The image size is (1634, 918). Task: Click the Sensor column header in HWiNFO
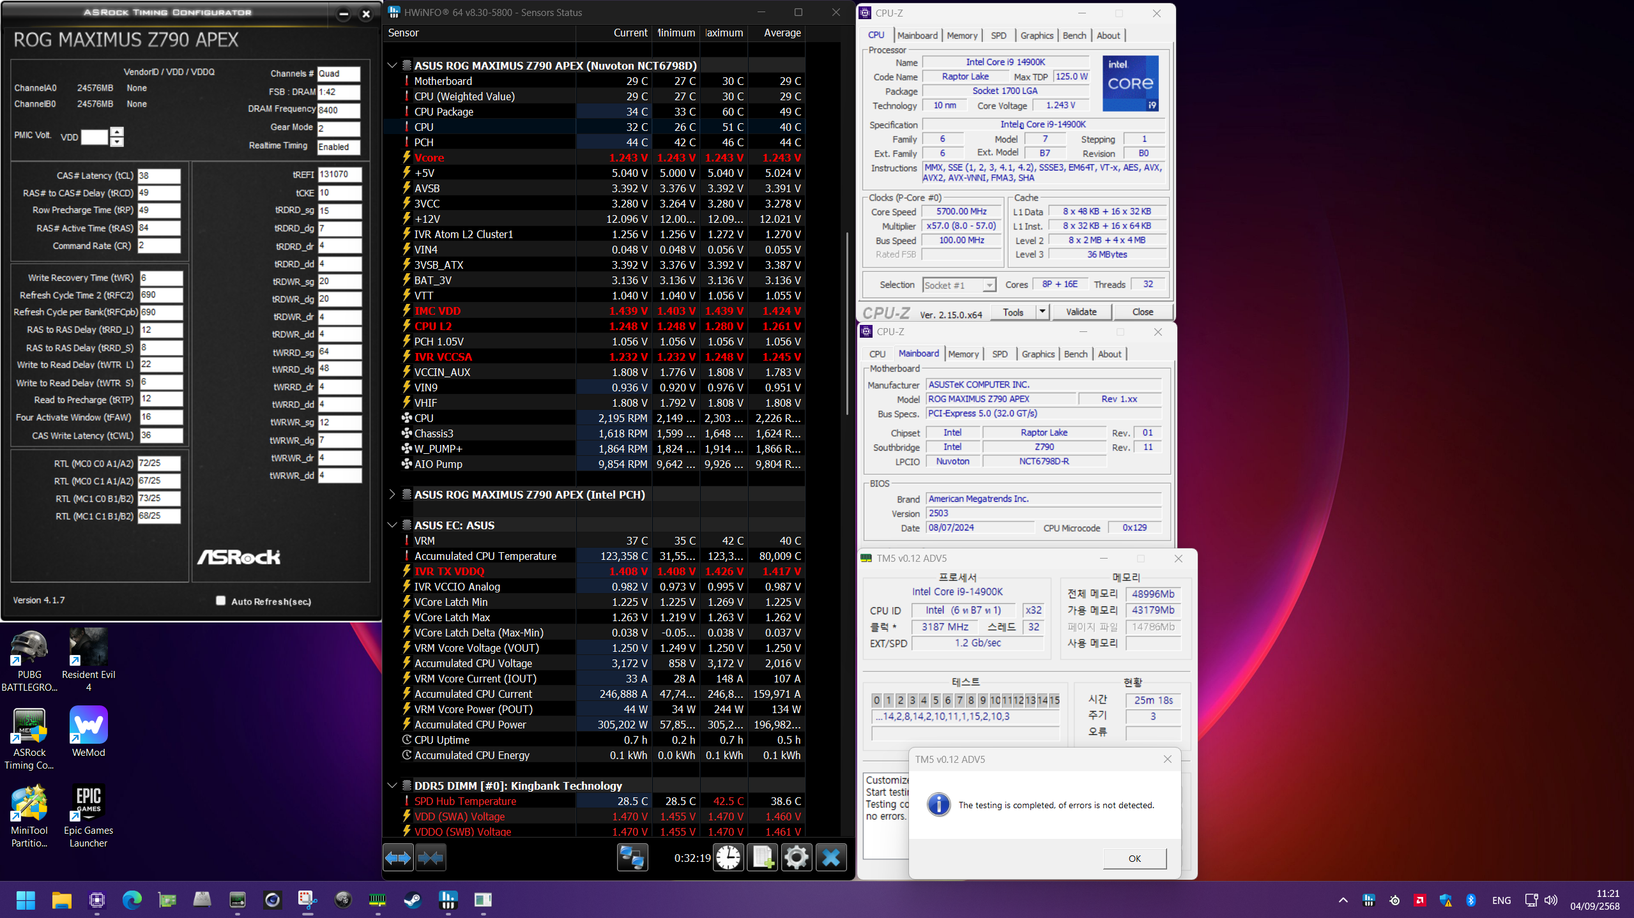(x=479, y=33)
